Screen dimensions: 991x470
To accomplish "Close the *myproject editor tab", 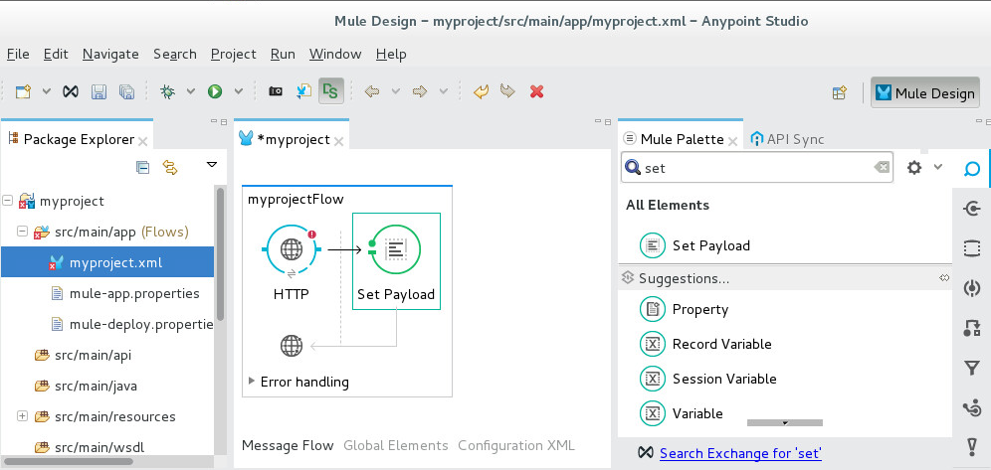I will (x=338, y=141).
